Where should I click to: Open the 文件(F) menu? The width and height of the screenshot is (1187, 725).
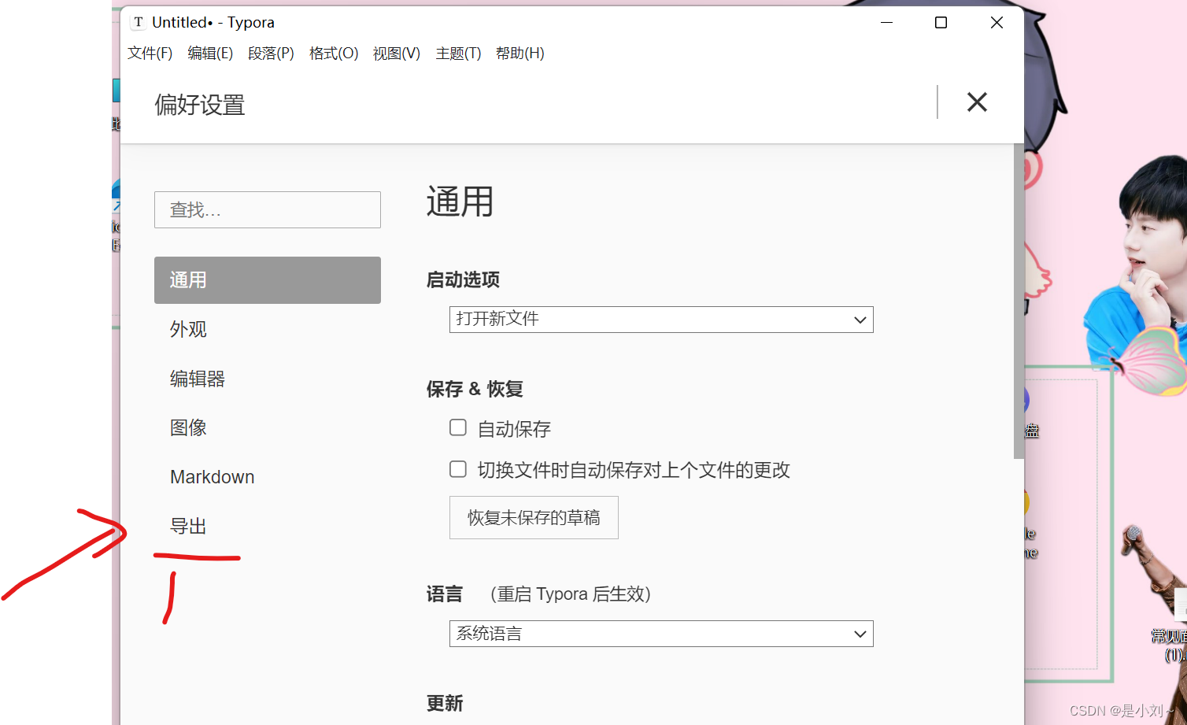150,53
